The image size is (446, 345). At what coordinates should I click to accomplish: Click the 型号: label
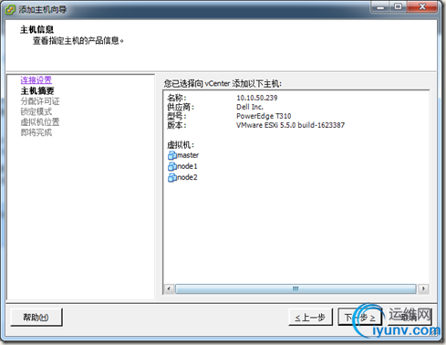click(177, 116)
